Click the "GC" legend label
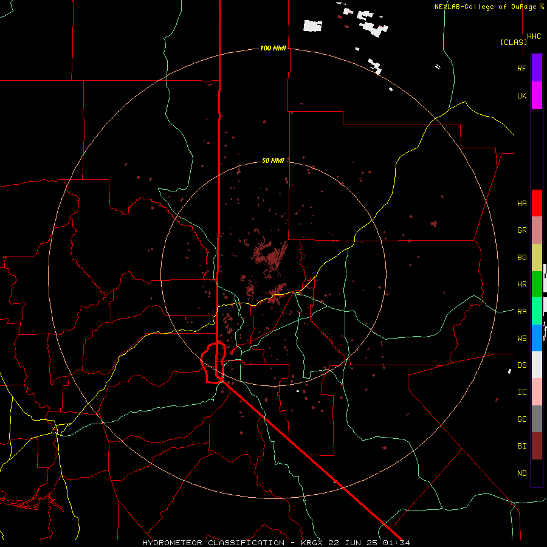The width and height of the screenshot is (547, 547). tap(521, 419)
